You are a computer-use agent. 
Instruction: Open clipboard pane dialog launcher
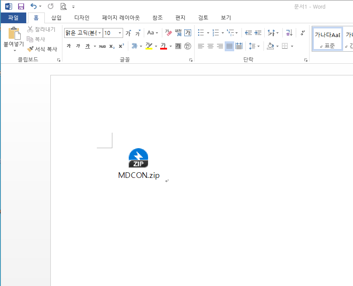pyautogui.click(x=59, y=60)
